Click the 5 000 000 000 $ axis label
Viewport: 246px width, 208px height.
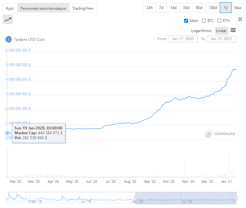point(18,65)
